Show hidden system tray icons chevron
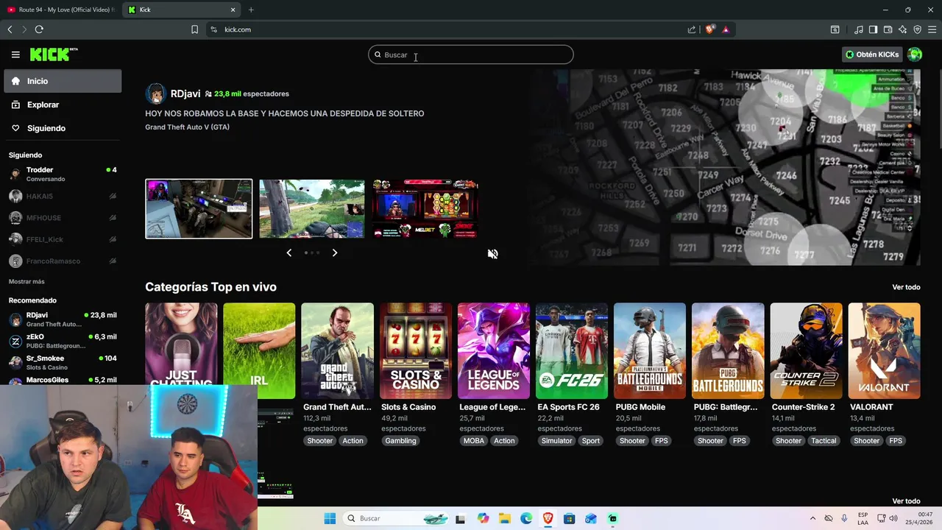Viewport: 942px width, 530px height. (812, 518)
